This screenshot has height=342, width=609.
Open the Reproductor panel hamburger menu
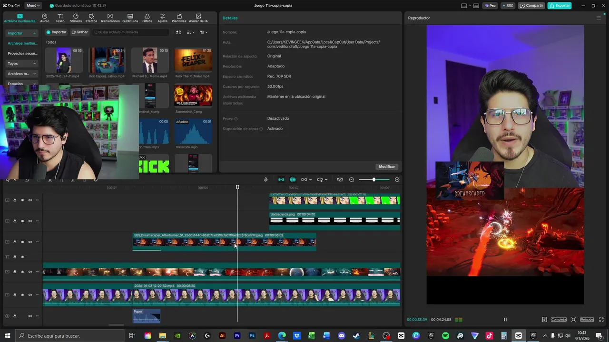(599, 18)
